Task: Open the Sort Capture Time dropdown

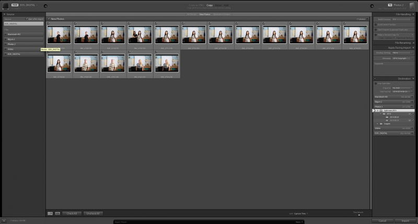Action: [x=301, y=214]
